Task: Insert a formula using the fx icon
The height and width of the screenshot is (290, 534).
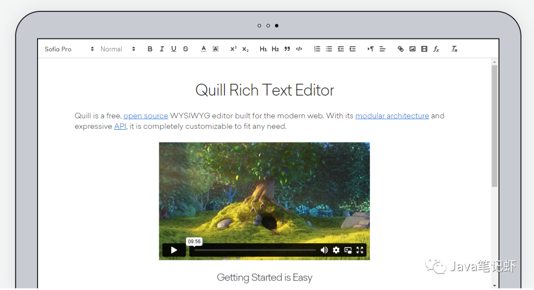Action: click(x=436, y=49)
